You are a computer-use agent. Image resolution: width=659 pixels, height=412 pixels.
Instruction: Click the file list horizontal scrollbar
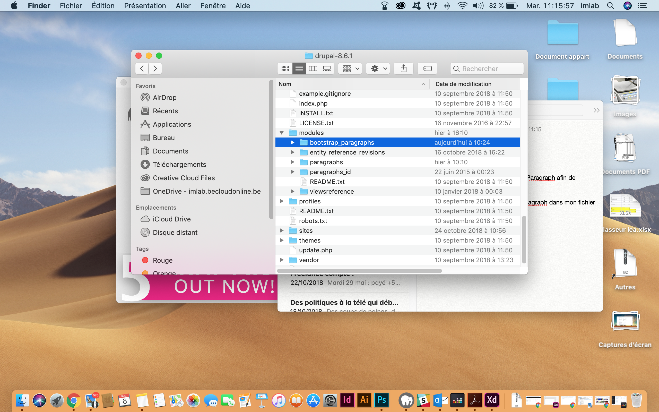point(359,271)
